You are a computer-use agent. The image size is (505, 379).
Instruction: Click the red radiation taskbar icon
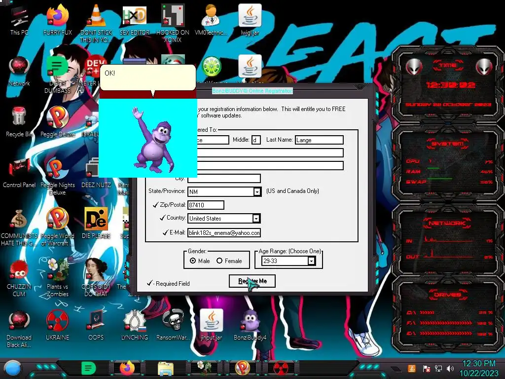click(x=281, y=368)
